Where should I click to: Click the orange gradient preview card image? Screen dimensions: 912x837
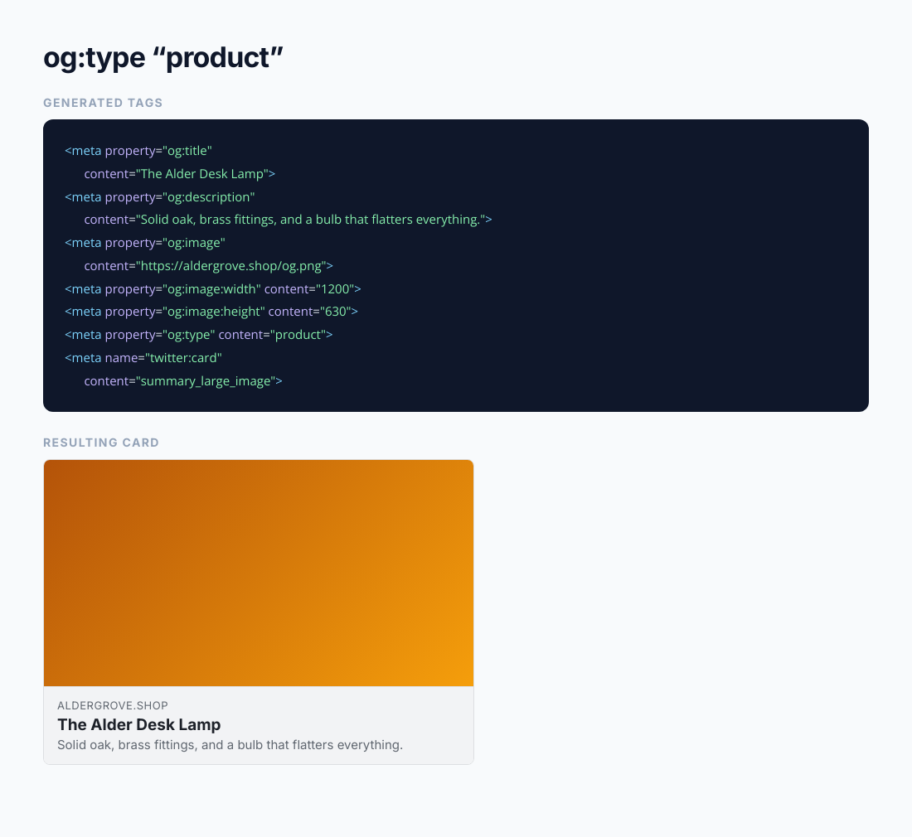[x=259, y=573]
